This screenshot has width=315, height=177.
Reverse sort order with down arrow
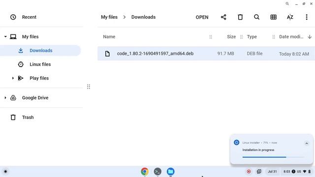310,37
